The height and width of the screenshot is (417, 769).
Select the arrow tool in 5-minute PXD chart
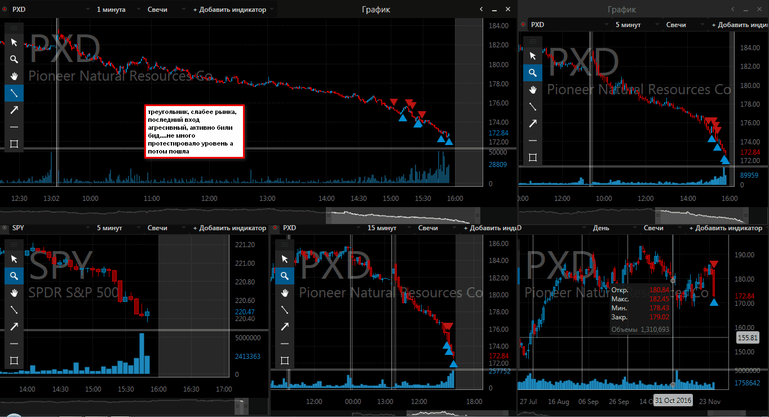pos(533,124)
